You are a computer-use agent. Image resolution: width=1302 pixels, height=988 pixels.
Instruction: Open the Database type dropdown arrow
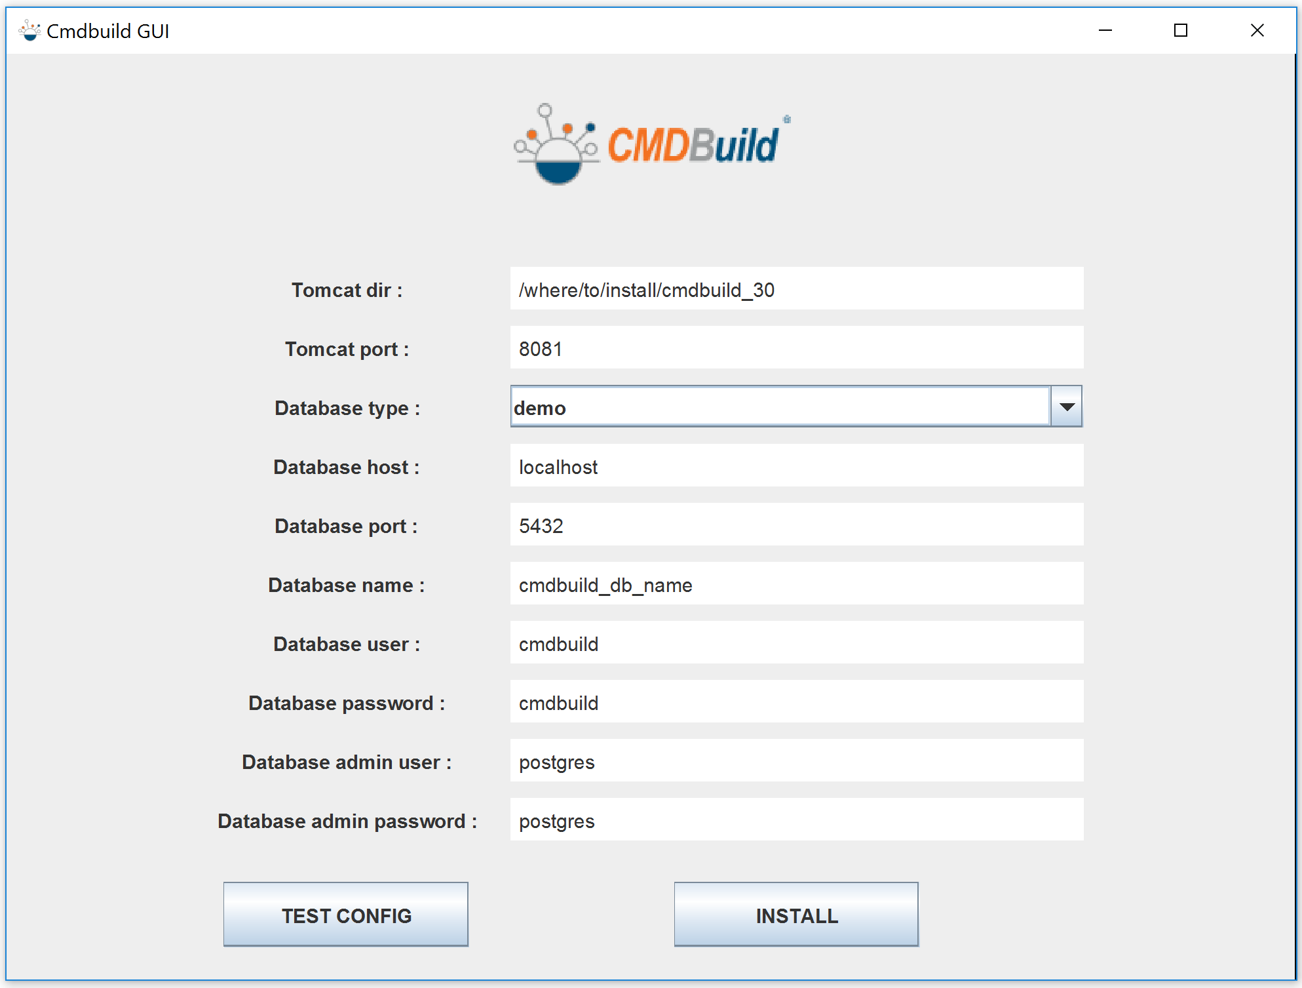pos(1066,407)
